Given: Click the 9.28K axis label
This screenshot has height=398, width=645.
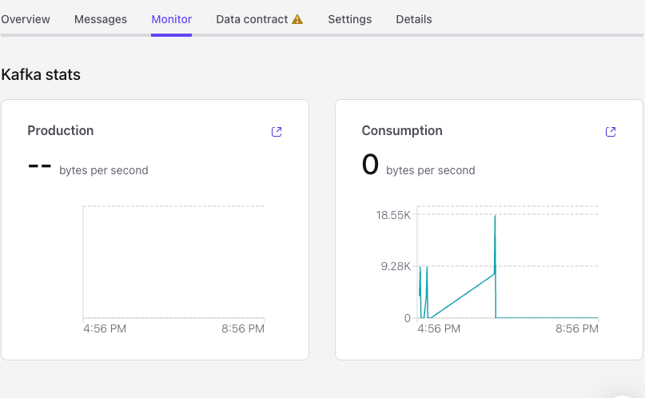Looking at the screenshot, I should coord(396,266).
